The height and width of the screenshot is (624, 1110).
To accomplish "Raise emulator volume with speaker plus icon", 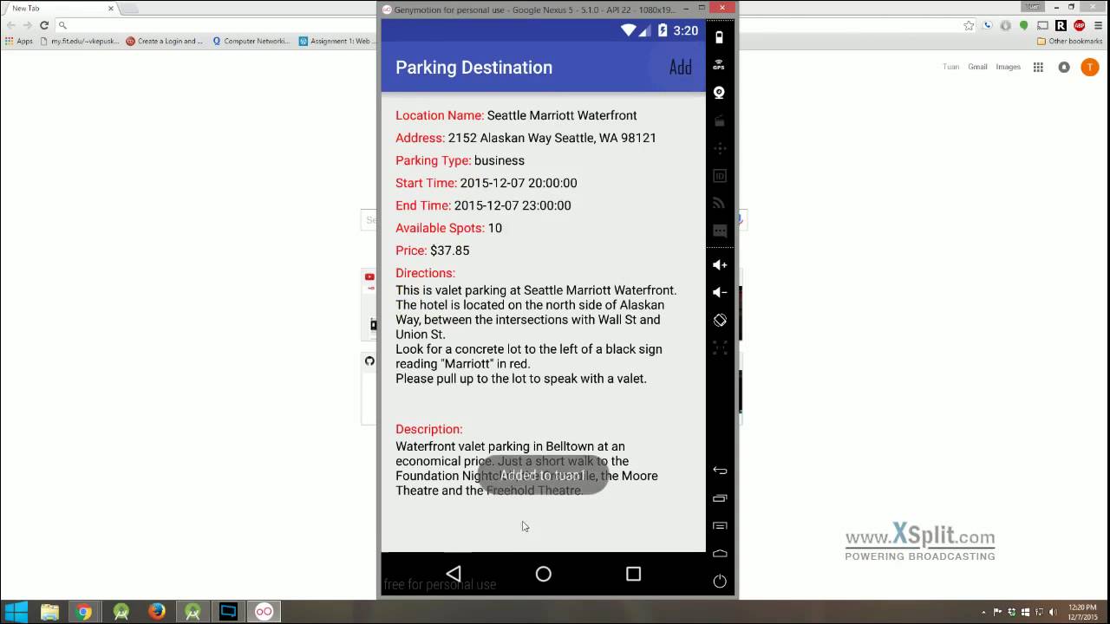I will click(x=720, y=265).
